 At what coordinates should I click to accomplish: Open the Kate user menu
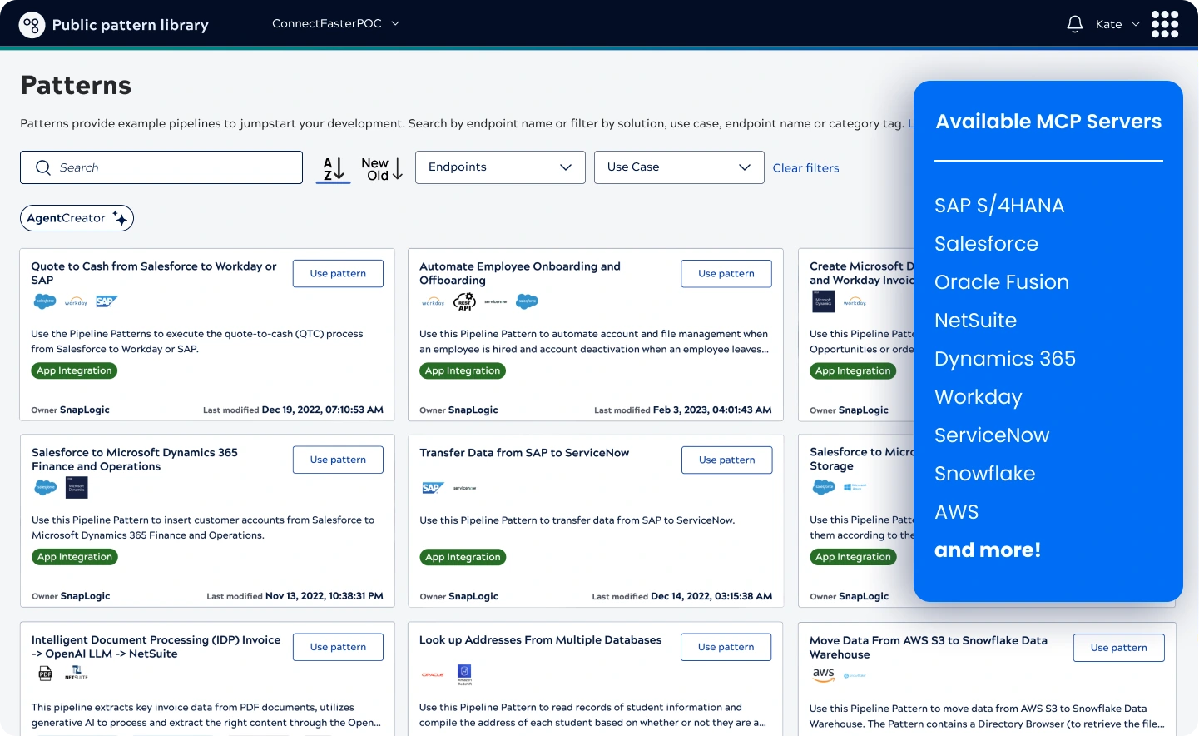point(1117,24)
